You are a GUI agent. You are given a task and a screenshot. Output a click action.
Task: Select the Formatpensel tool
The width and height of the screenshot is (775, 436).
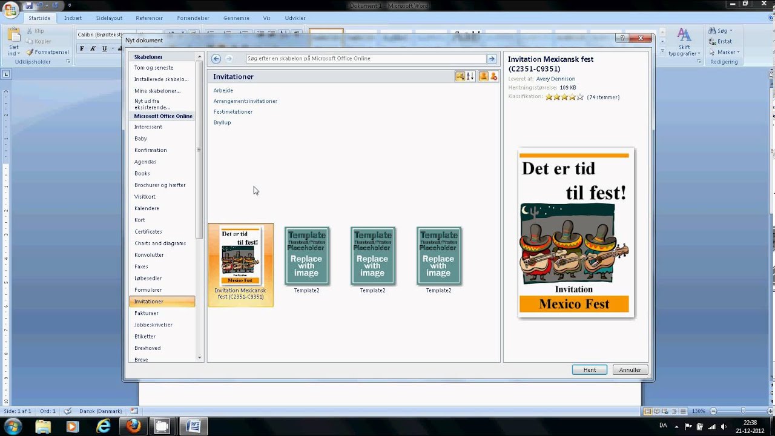point(48,52)
